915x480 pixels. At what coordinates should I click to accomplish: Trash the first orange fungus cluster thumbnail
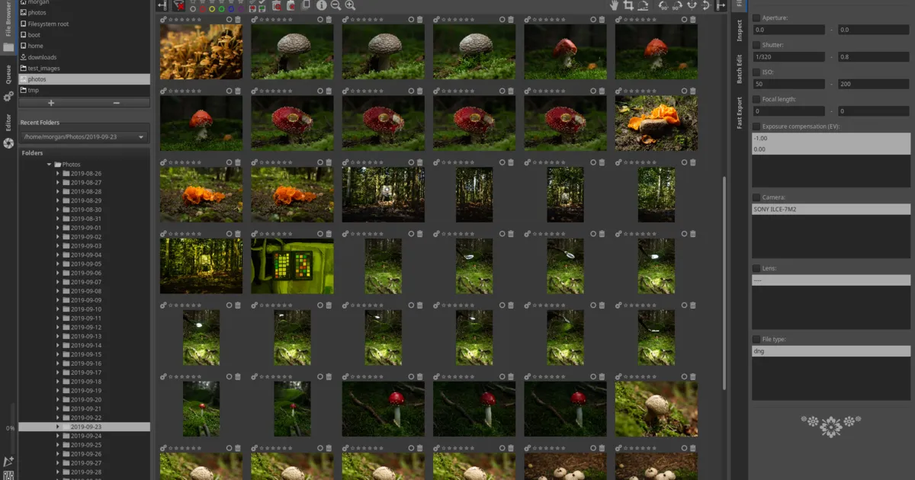point(693,91)
